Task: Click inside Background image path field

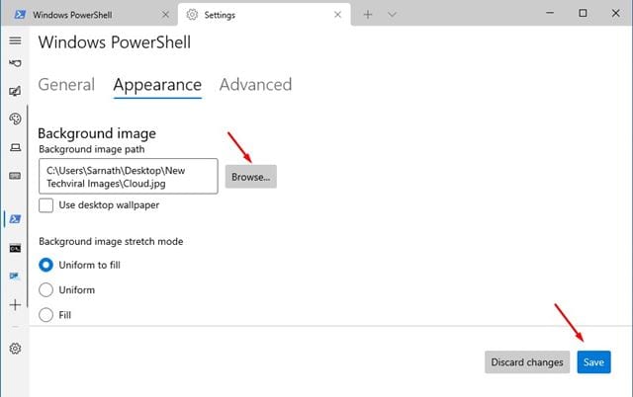Action: click(x=129, y=176)
